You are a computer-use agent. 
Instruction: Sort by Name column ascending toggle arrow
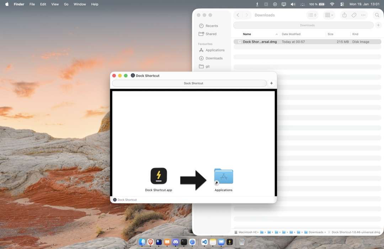pyautogui.click(x=277, y=34)
